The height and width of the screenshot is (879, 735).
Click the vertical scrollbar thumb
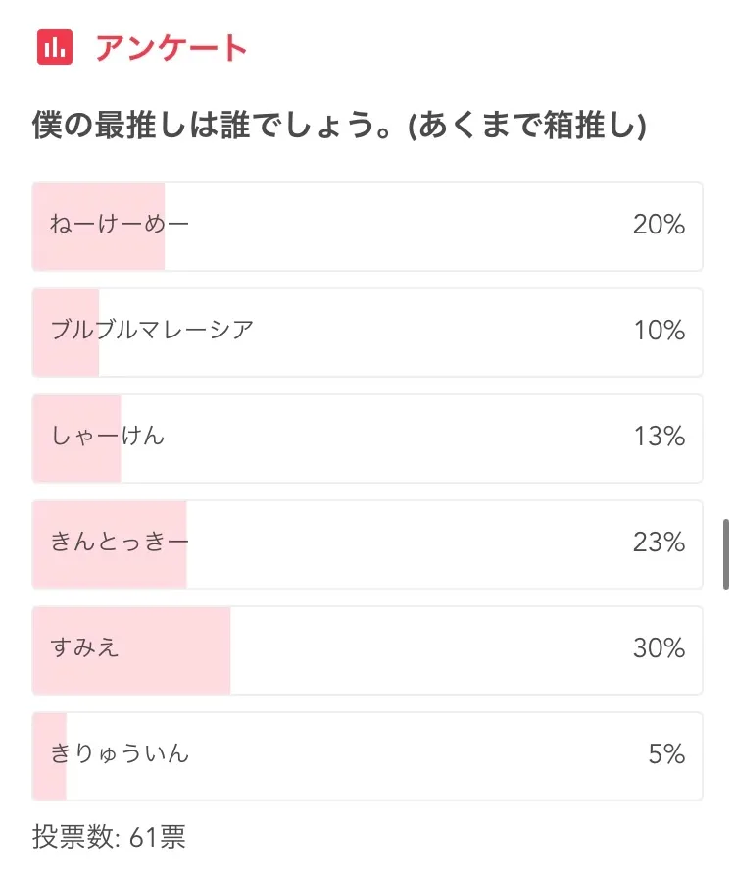tap(726, 554)
